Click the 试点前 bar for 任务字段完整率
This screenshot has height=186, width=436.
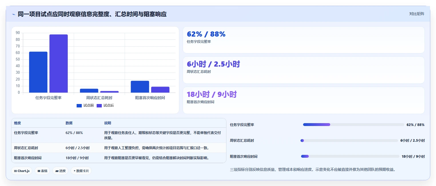tap(38, 72)
